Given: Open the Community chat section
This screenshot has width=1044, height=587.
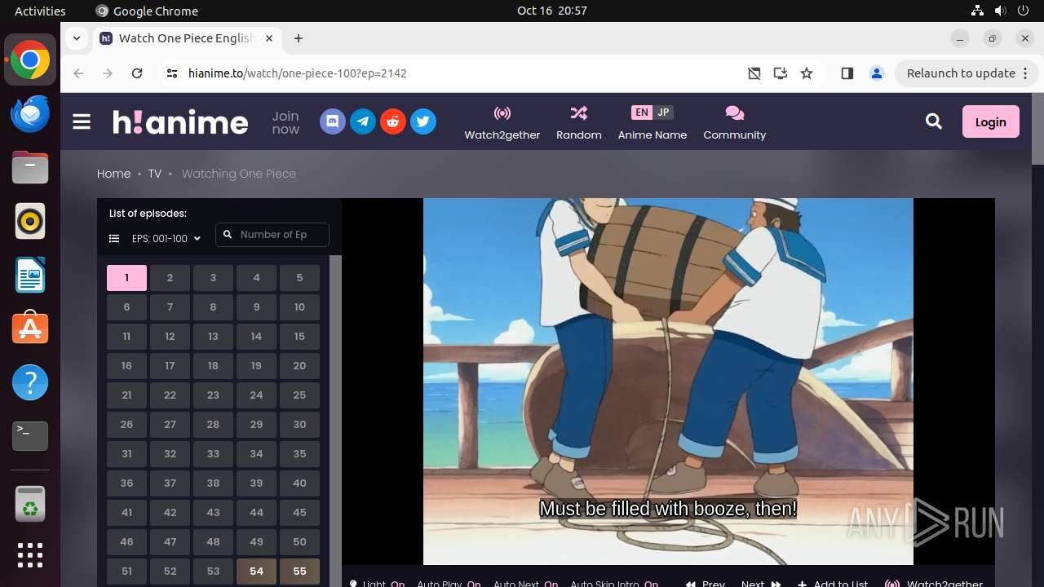Looking at the screenshot, I should pos(735,122).
